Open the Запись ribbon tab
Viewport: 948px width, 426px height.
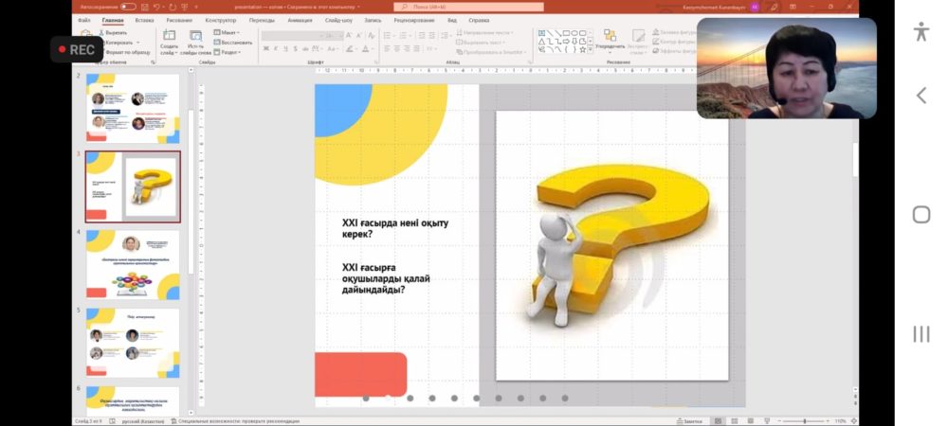coord(373,20)
